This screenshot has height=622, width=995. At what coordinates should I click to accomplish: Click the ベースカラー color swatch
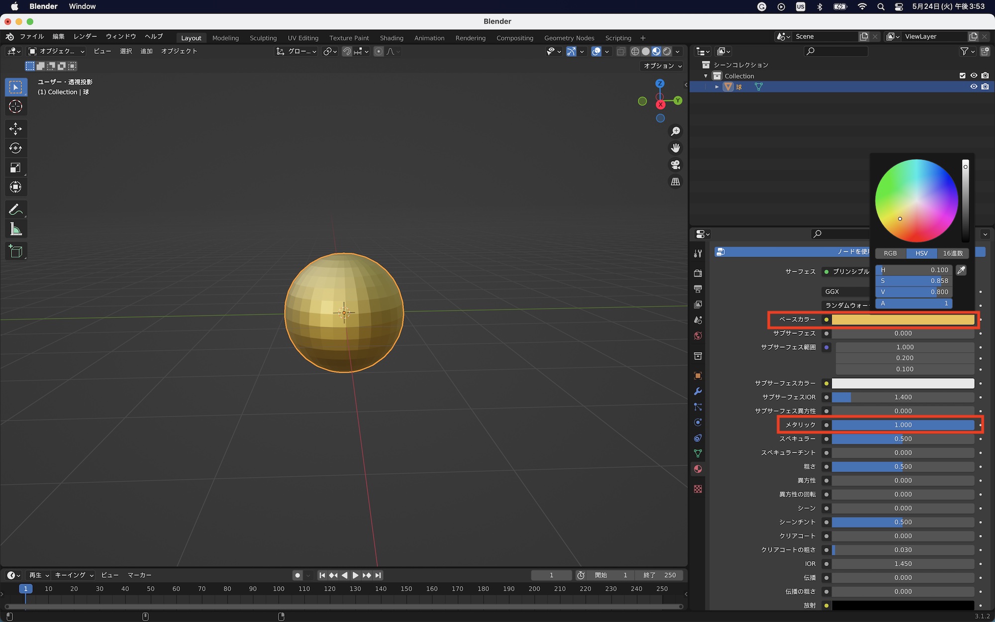click(x=902, y=319)
